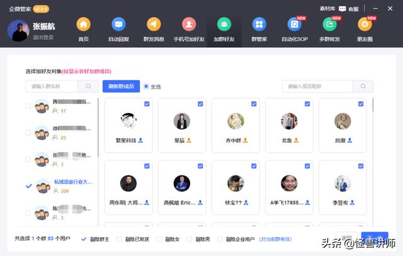The width and height of the screenshot is (403, 256).
Task: Click the 齐中群 avatar thumbnail
Action: 236,121
